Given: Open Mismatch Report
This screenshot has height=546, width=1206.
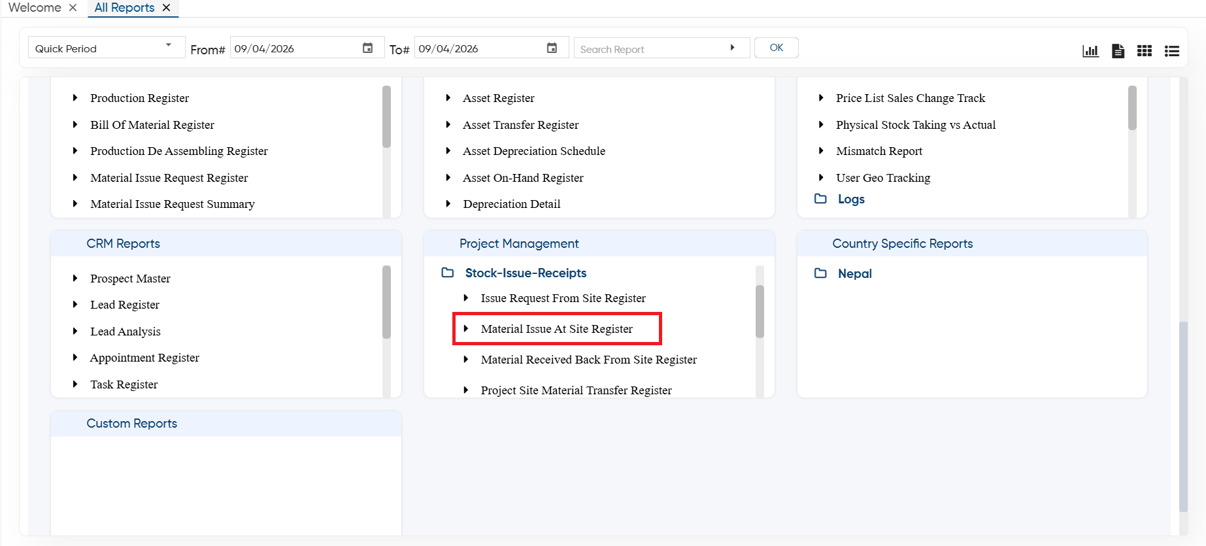Looking at the screenshot, I should click(879, 151).
